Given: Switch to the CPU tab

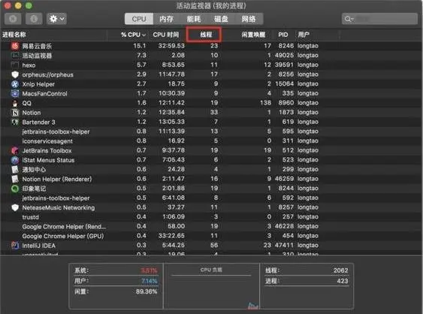Looking at the screenshot, I should 139,19.
